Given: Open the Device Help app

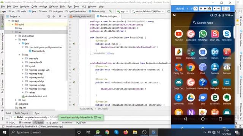Looking at the screenshot, I should 203,82.
